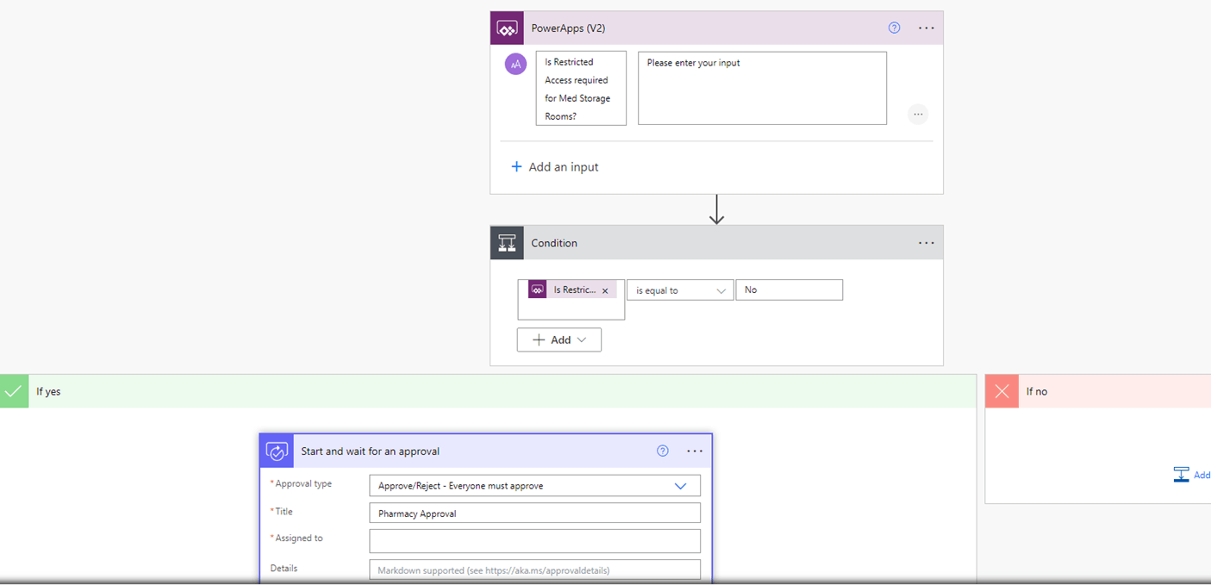1211x585 pixels.
Task: Click the Is Restric... PowerApps token icon
Action: coord(538,290)
